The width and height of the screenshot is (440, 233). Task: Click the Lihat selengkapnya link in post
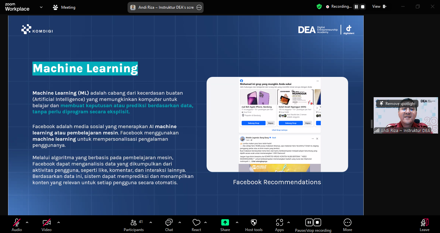coord(260,161)
